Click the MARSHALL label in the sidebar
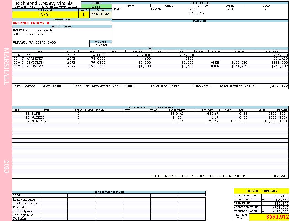290x221 pixels. [x=6, y=66]
